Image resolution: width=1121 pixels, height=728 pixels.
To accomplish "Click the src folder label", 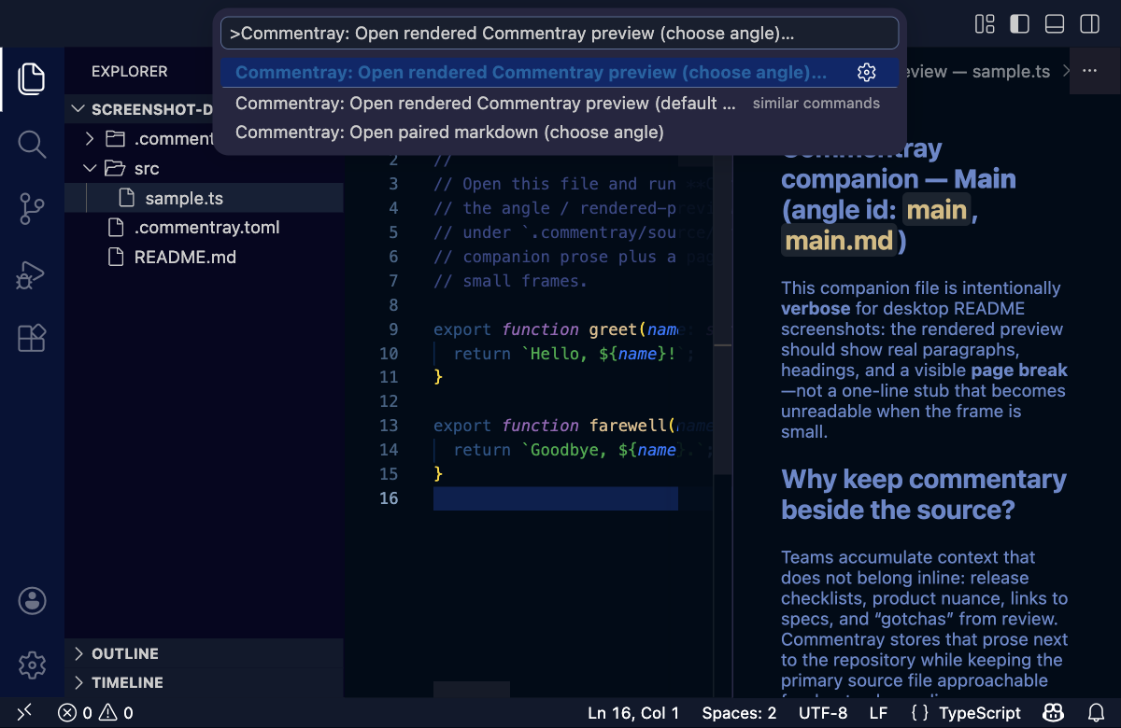I will tap(147, 169).
